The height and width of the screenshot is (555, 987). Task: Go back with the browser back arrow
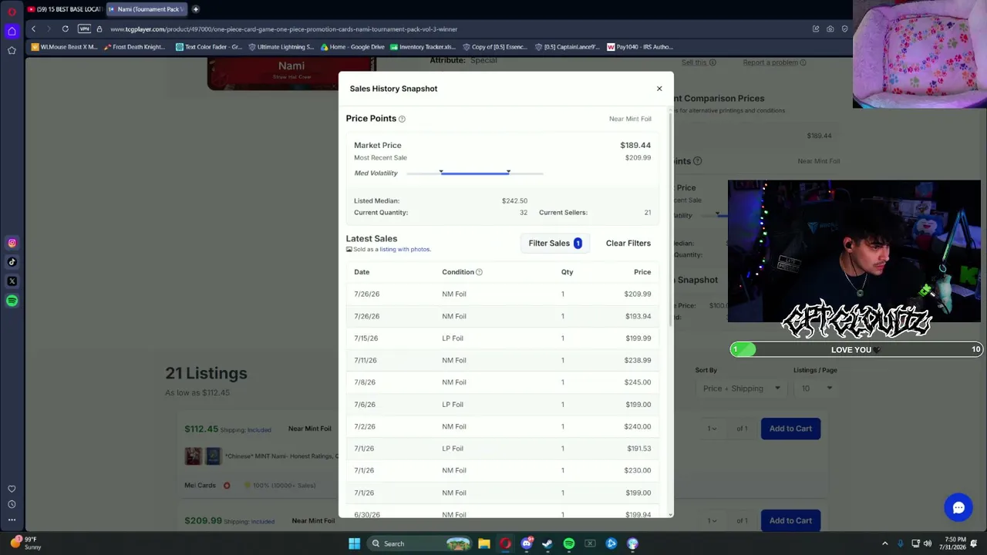(33, 29)
